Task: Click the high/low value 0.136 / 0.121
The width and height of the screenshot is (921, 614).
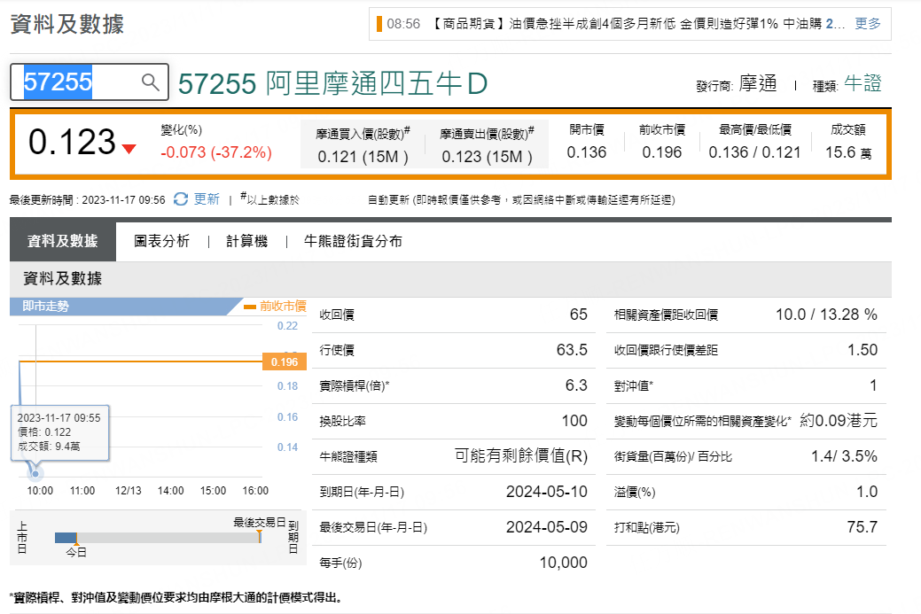Action: point(754,152)
